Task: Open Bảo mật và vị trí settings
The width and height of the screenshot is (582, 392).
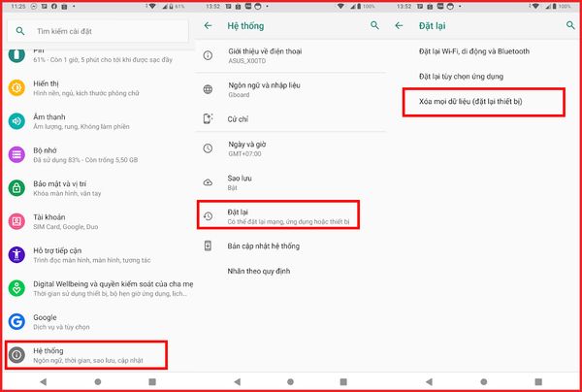Action: coord(99,188)
